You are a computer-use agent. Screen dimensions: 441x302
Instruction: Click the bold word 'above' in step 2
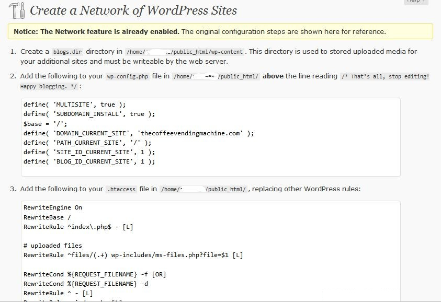click(273, 76)
